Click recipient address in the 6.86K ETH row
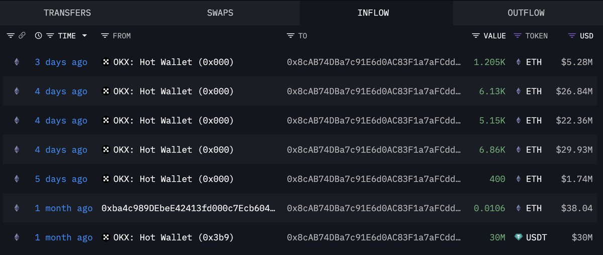Image resolution: width=603 pixels, height=255 pixels. point(374,150)
